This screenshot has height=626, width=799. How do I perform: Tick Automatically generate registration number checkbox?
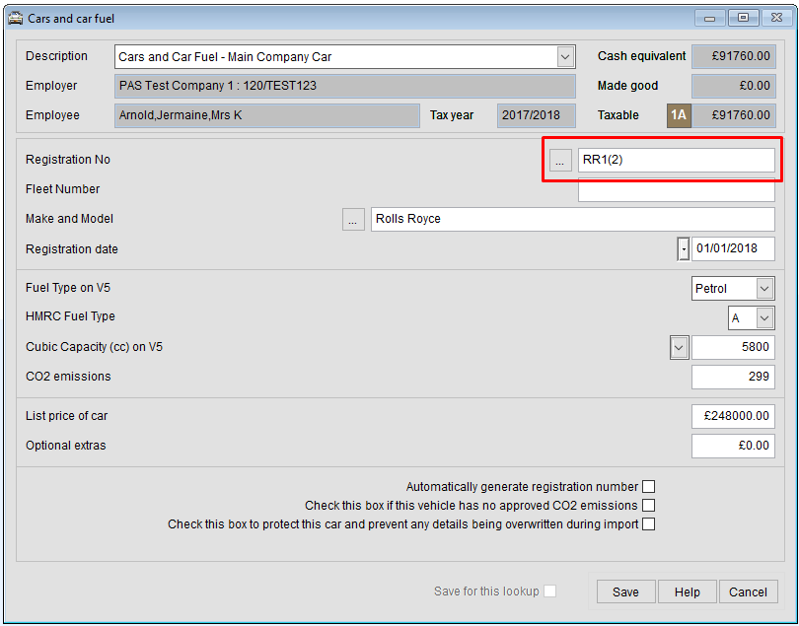(648, 486)
